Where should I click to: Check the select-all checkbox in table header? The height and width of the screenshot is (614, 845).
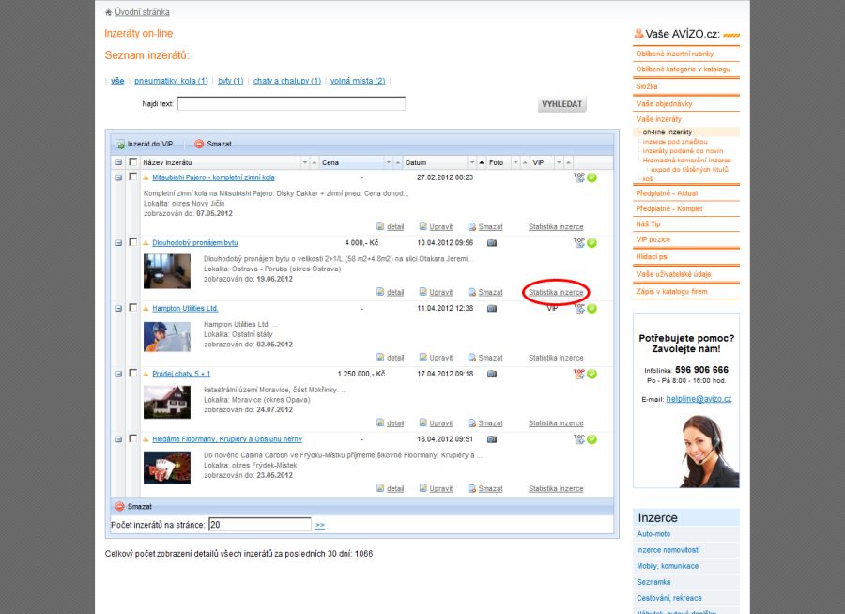pos(132,162)
